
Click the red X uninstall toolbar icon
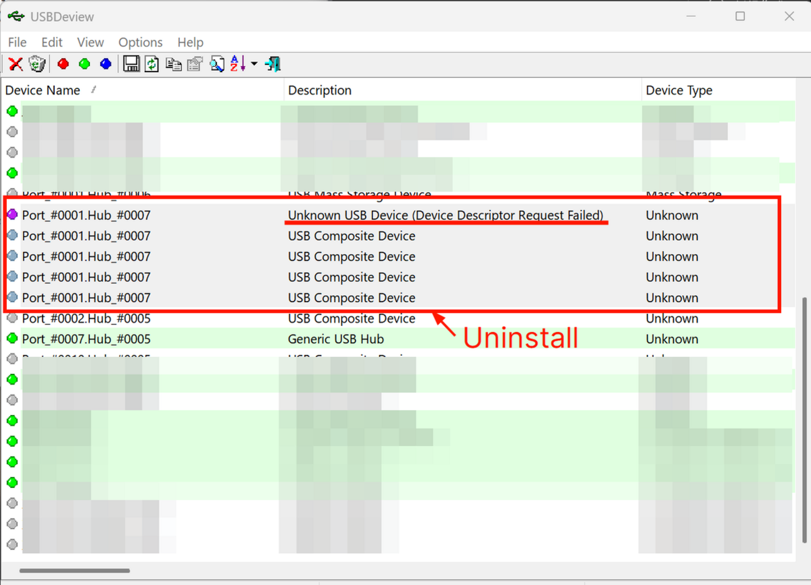16,64
